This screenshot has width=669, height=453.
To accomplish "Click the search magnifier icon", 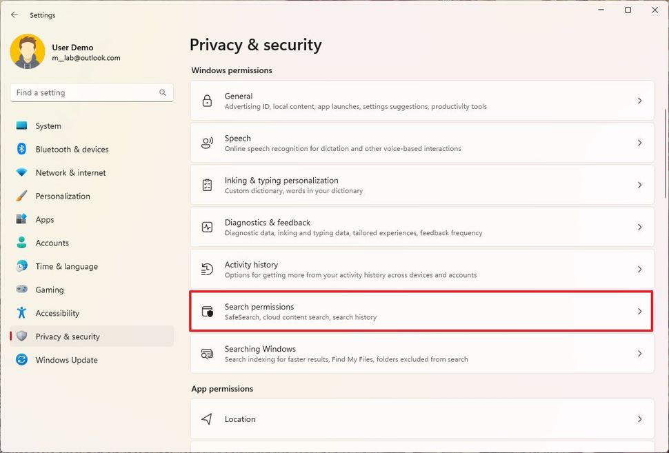I will [x=163, y=92].
